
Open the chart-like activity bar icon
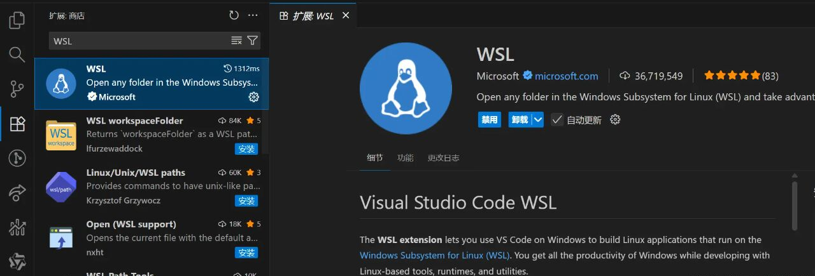[17, 227]
